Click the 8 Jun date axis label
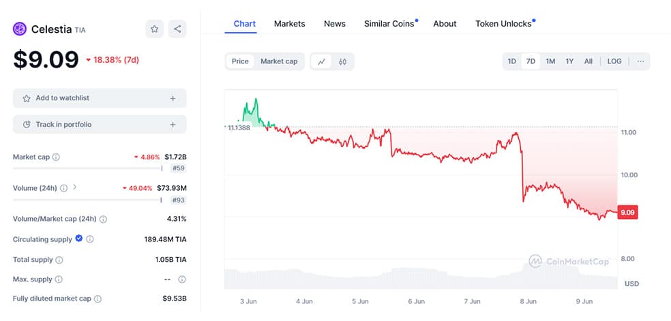Screen dimensions: 671x321 click(528, 301)
